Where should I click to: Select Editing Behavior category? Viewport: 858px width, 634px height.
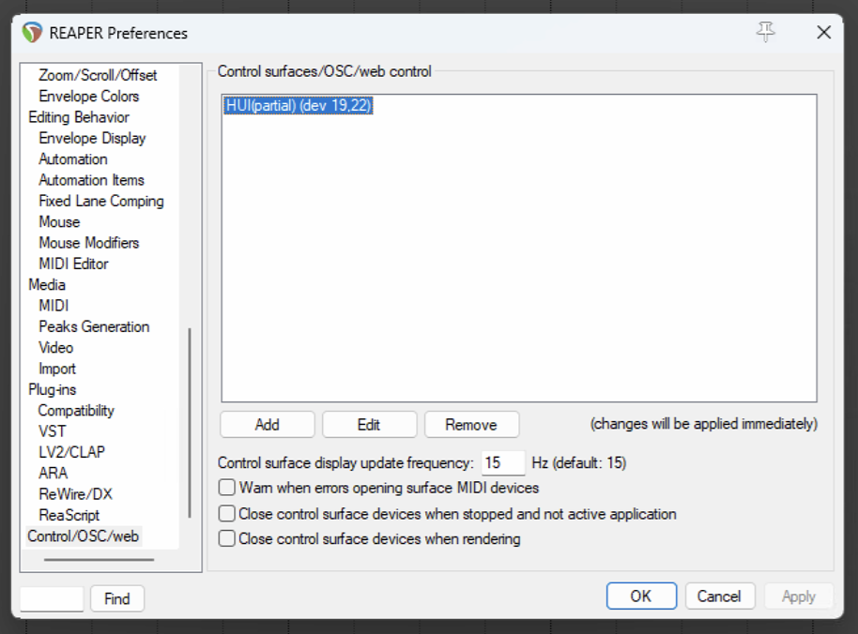tap(79, 117)
